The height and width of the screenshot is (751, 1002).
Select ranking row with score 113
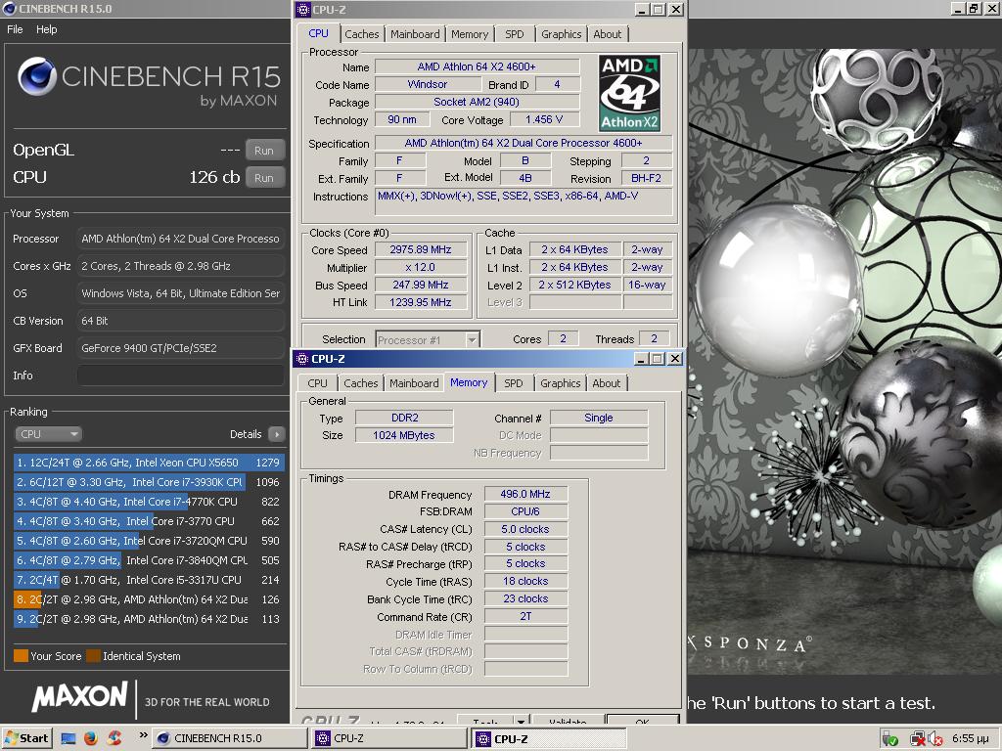point(149,619)
